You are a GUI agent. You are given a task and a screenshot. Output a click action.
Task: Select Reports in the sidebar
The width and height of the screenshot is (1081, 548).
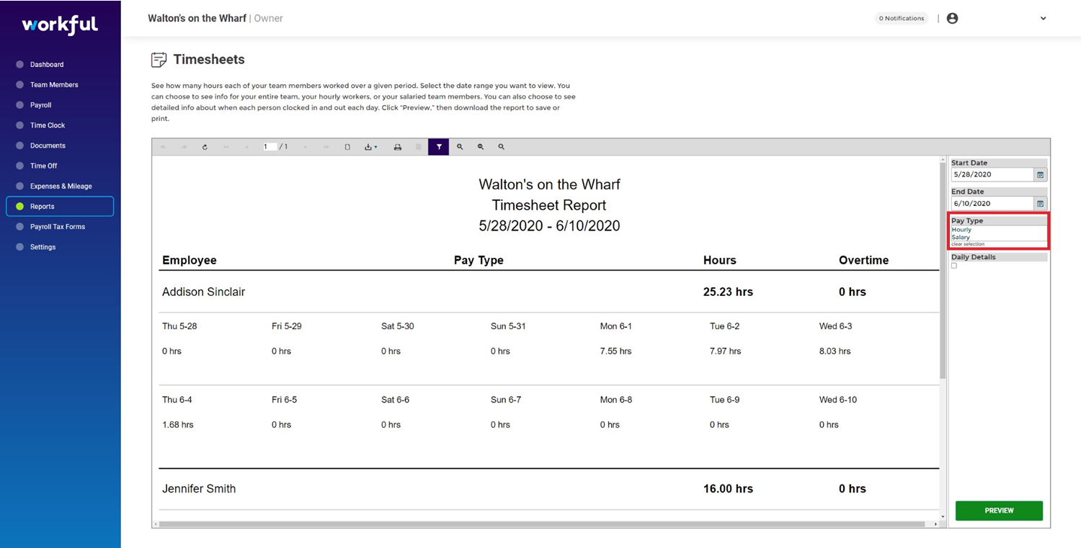[60, 206]
